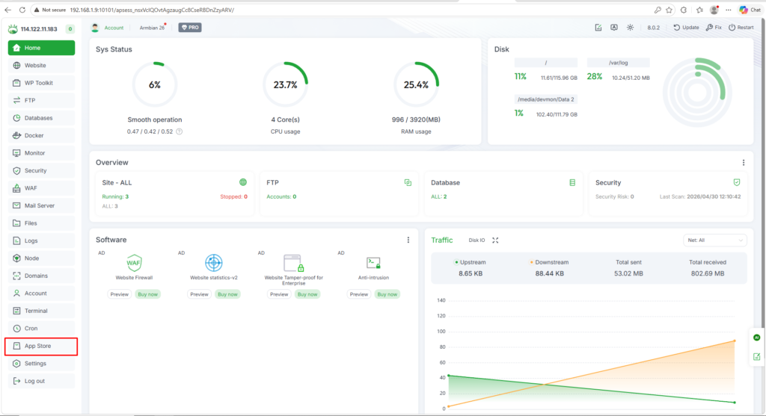
Task: Click the Site globe icon in Overview
Action: 243,182
